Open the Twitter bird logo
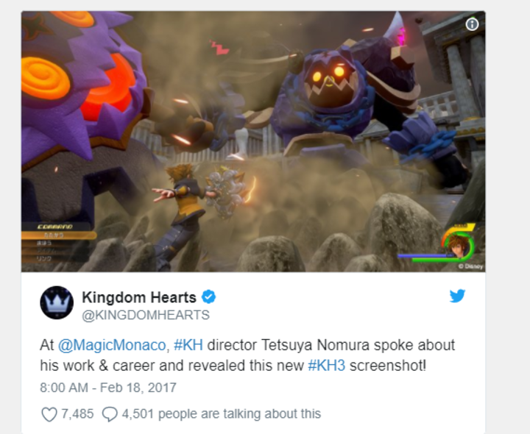Image resolution: width=530 pixels, height=434 pixels. (457, 296)
